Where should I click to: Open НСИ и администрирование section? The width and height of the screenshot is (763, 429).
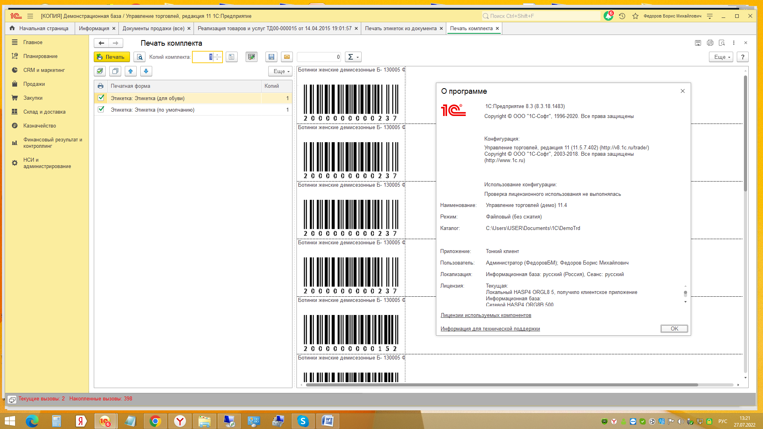(x=47, y=163)
